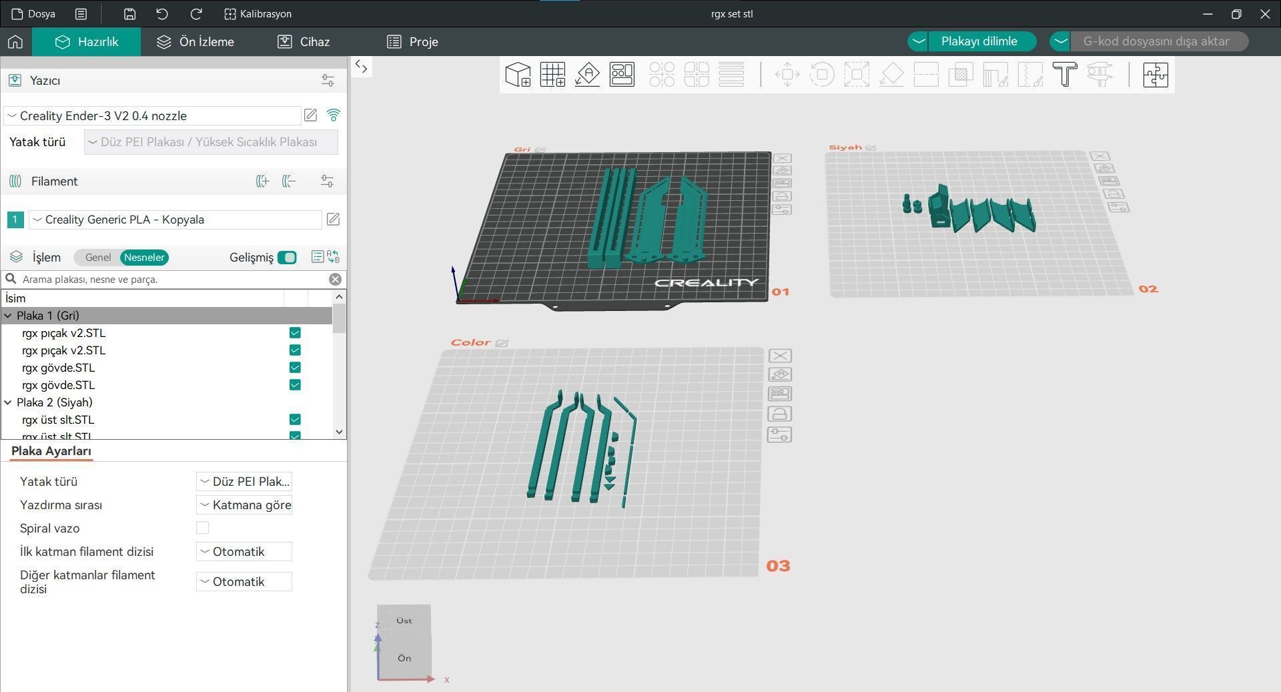The width and height of the screenshot is (1281, 692).
Task: Add a new plate using grid icon
Action: (x=552, y=75)
